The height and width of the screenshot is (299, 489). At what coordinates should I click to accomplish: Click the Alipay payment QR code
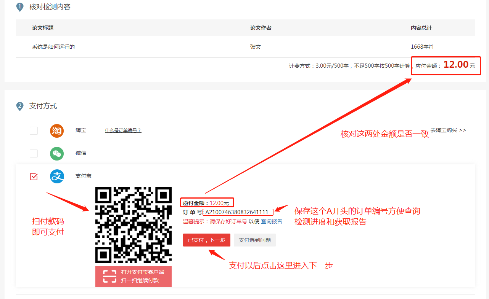coord(134,225)
